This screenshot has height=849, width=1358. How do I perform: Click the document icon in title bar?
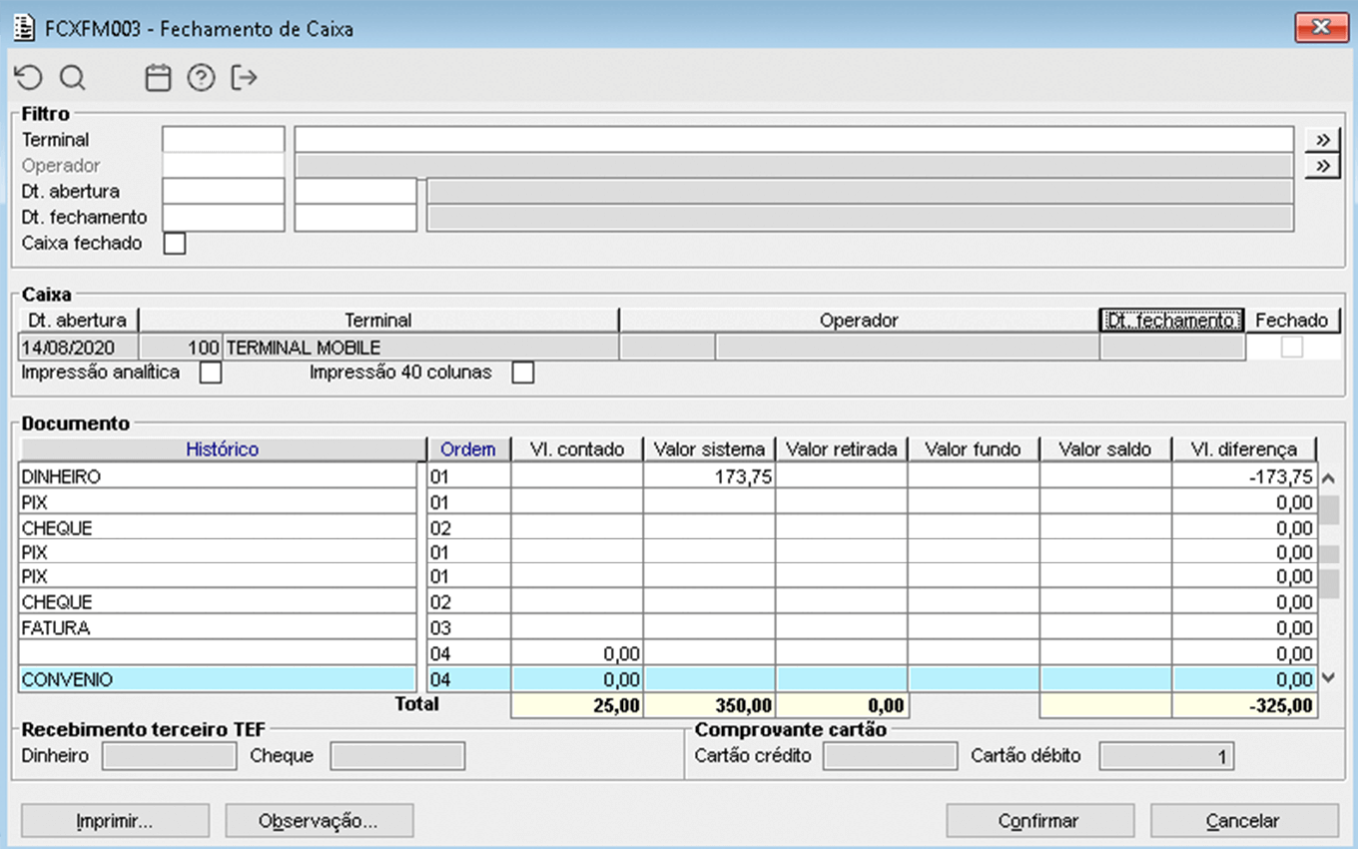click(24, 28)
